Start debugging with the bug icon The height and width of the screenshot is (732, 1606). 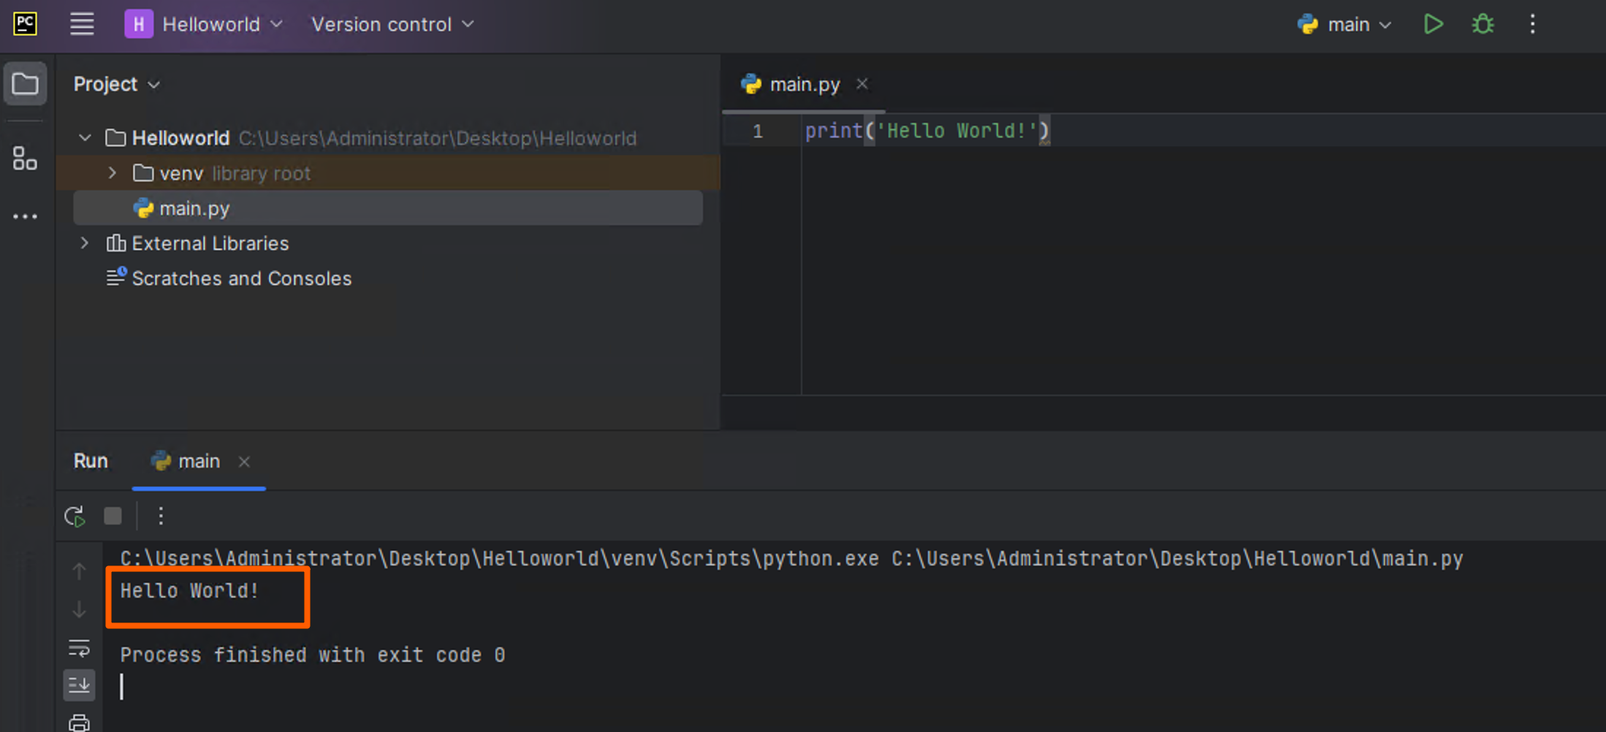(1483, 24)
